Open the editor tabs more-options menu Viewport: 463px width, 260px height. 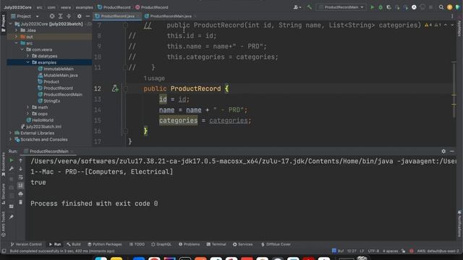point(452,16)
